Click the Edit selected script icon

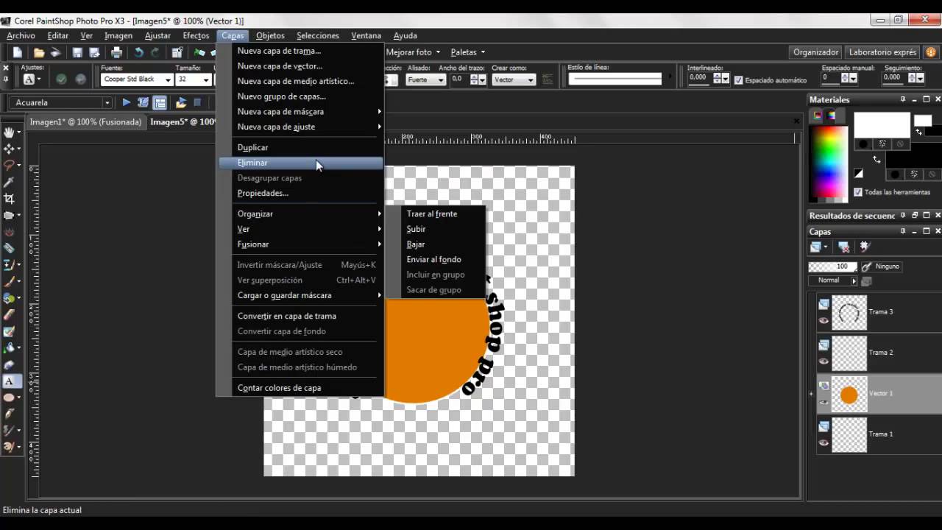coord(144,102)
